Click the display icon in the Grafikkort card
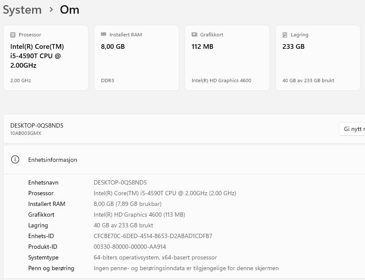The height and width of the screenshot is (280, 365). tap(194, 35)
